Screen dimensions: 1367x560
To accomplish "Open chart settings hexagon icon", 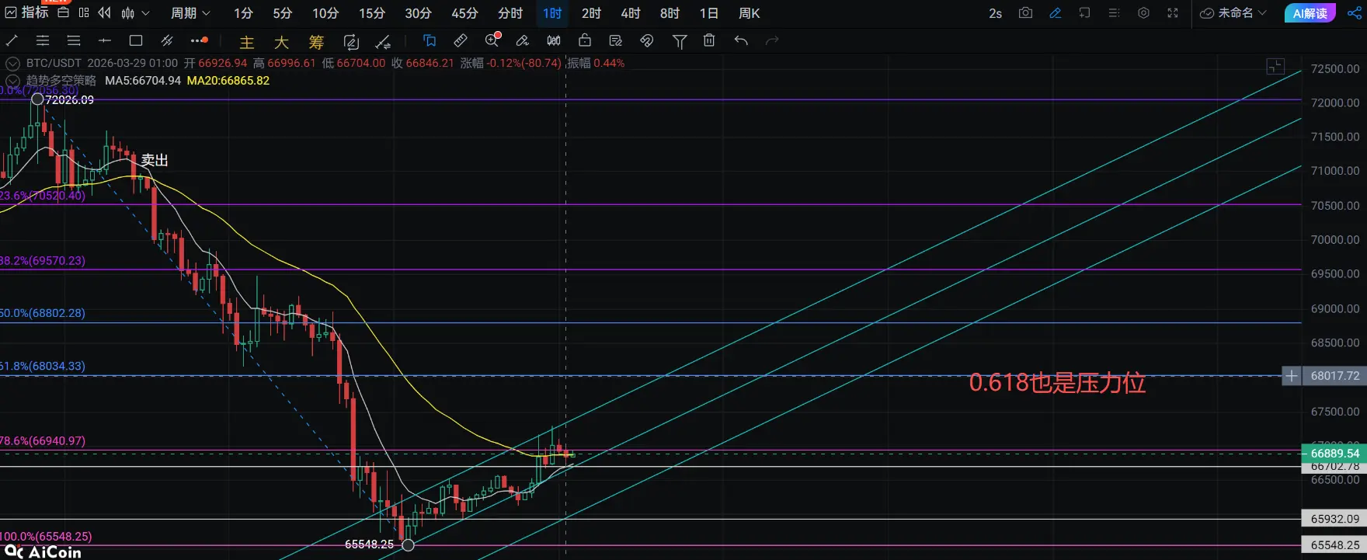I will tap(1143, 13).
